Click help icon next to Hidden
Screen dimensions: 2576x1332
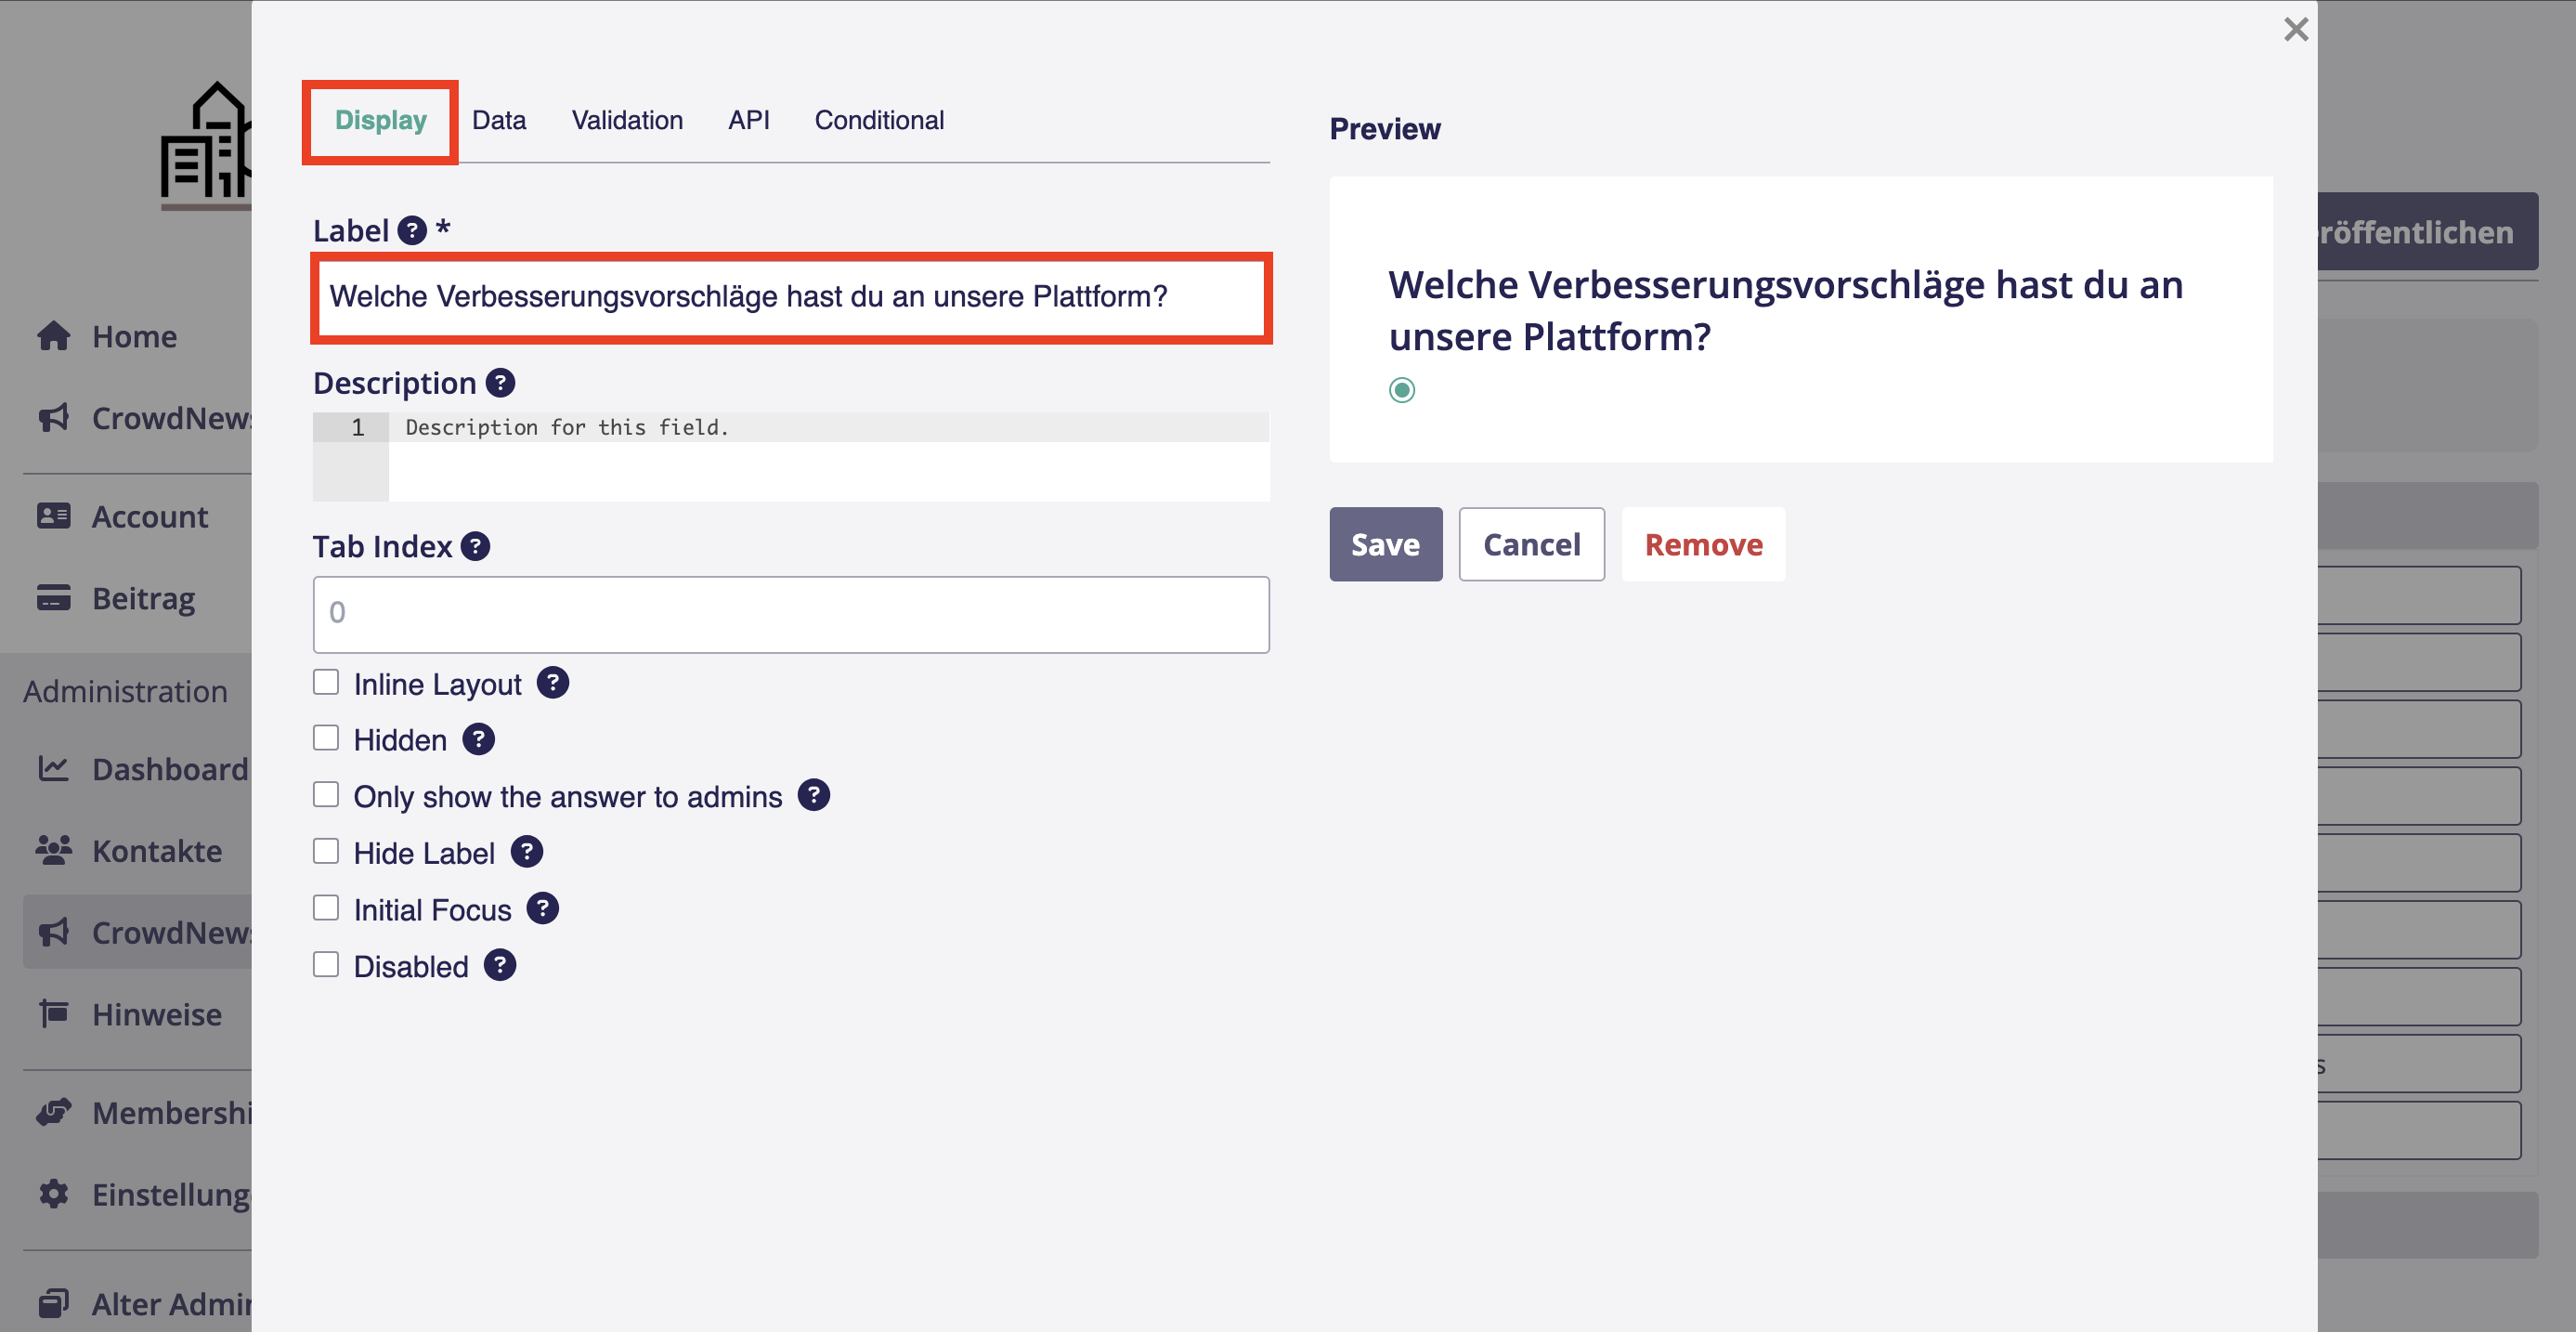click(x=478, y=739)
